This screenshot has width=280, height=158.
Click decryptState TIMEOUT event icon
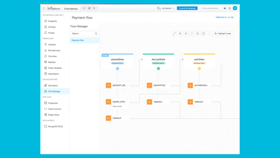pos(150,102)
